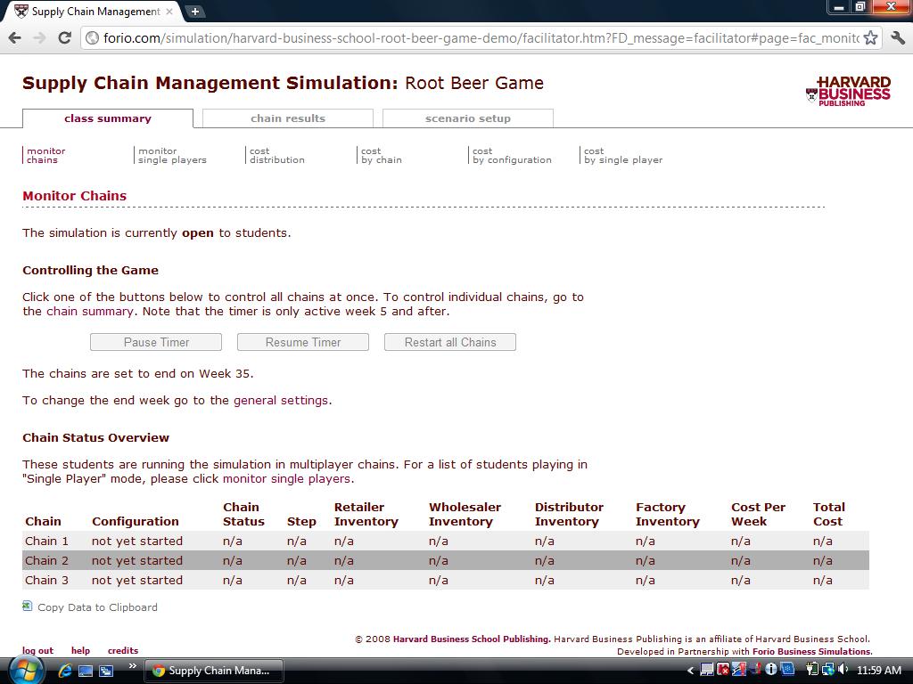
Task: Click the Cost Per Week column header
Action: [x=758, y=514]
